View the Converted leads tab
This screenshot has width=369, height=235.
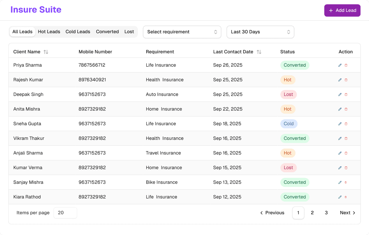click(107, 32)
